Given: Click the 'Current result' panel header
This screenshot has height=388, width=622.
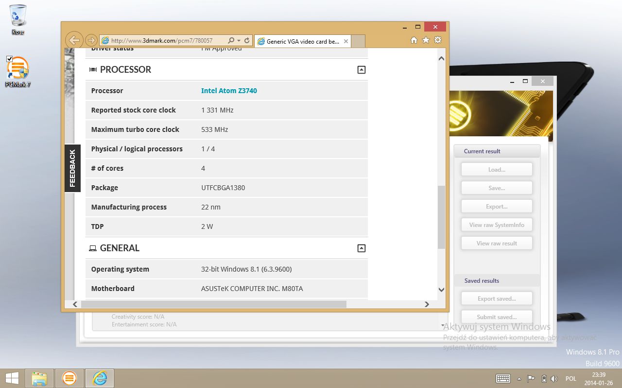Looking at the screenshot, I should point(497,151).
